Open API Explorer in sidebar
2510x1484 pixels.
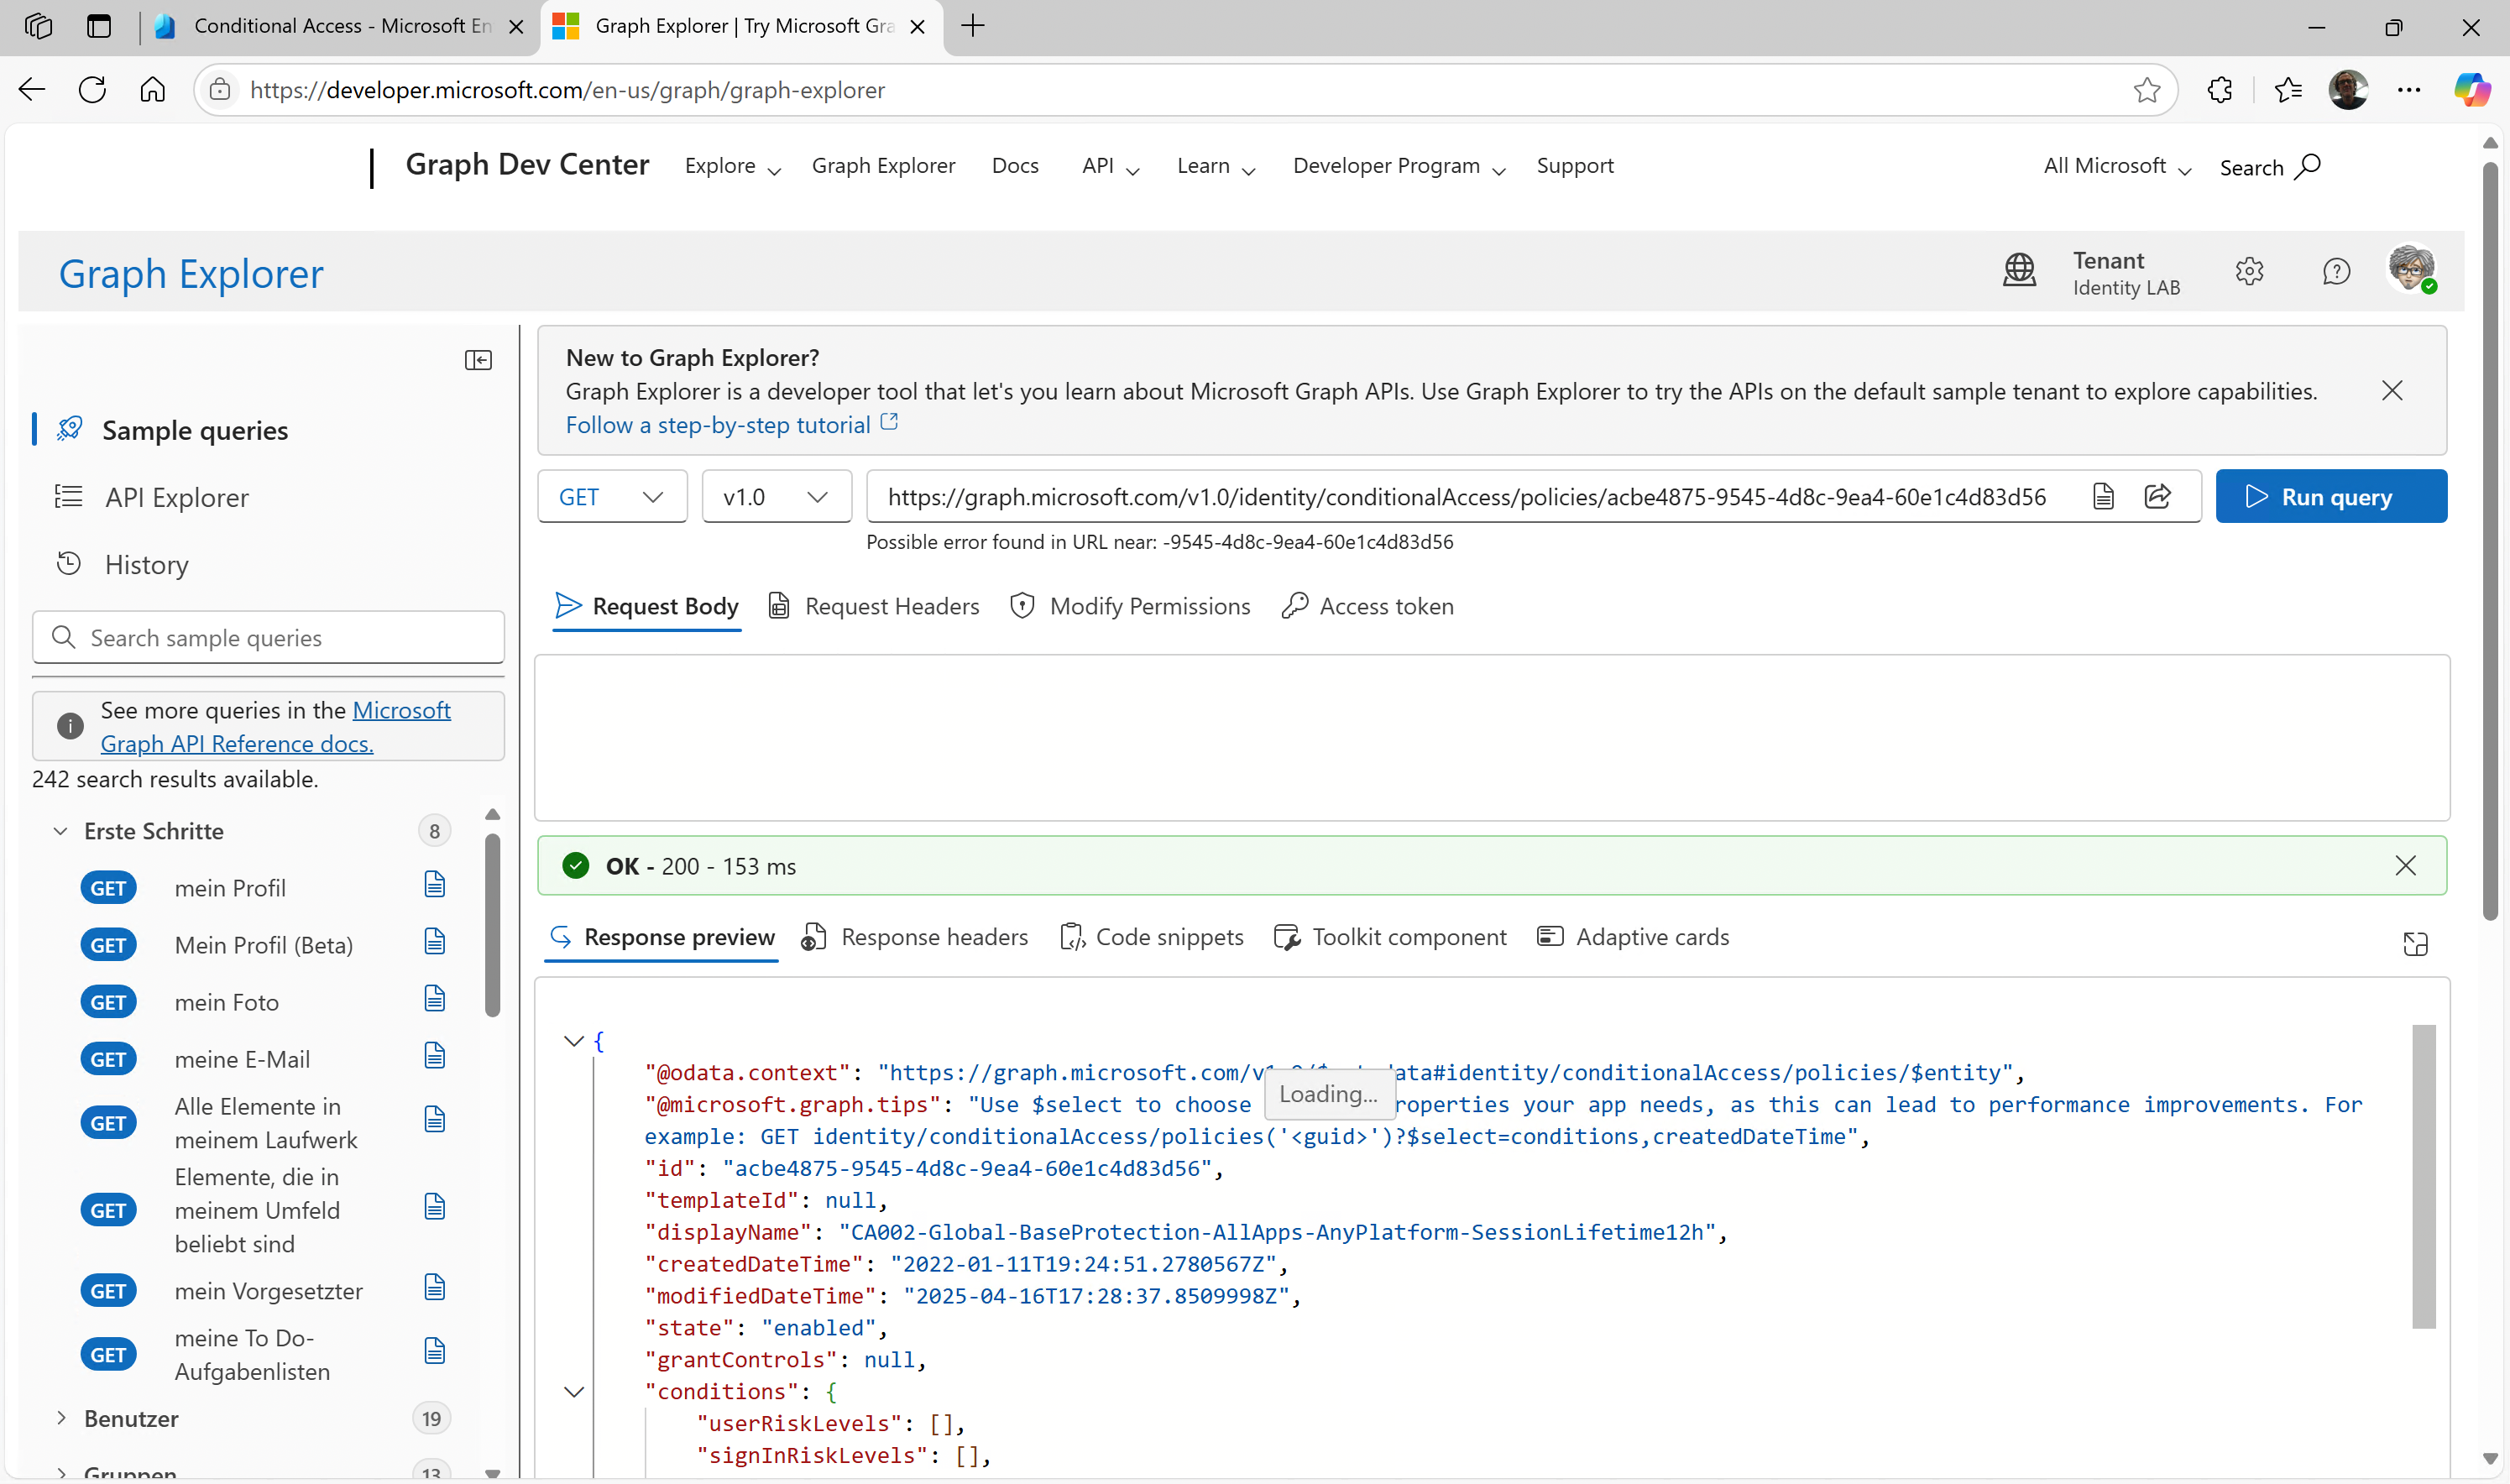pyautogui.click(x=177, y=497)
